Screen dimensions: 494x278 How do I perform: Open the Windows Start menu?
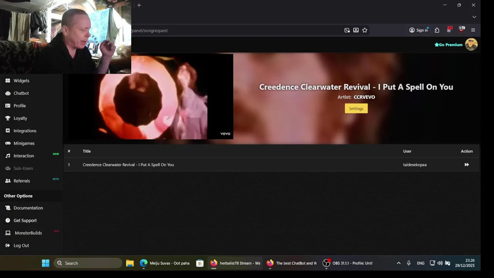click(x=46, y=263)
